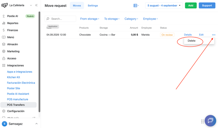
Task: Click the sidebar vertical scrollbar
Action: (39, 62)
